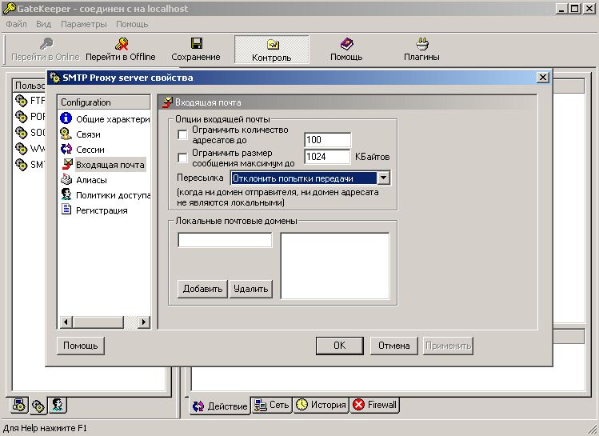Click the message size field showing 1024
Viewport: 599px width, 436px height.
[x=327, y=157]
